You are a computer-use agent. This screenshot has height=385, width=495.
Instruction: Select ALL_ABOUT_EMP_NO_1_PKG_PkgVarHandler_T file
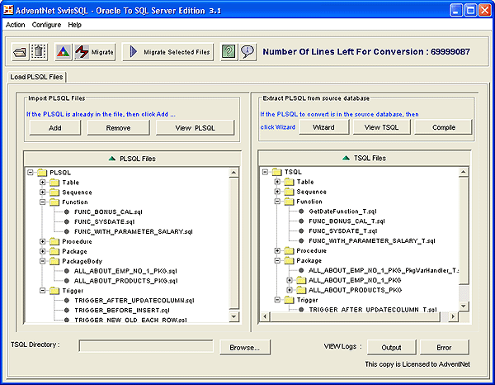click(384, 270)
